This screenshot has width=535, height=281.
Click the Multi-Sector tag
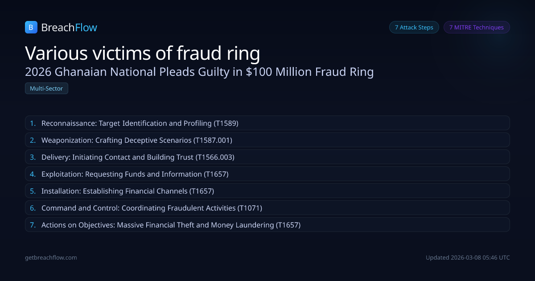(x=46, y=88)
